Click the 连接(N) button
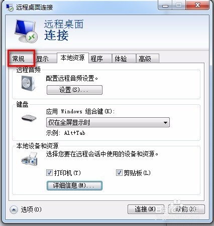Image resolution: width=214 pixels, height=226 pixels. coord(146,209)
